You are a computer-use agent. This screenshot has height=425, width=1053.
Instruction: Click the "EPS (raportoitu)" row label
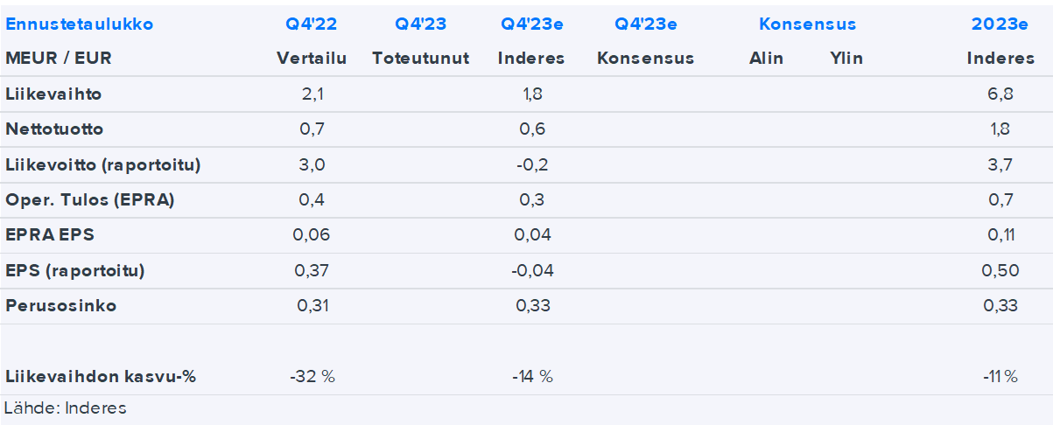[75, 271]
